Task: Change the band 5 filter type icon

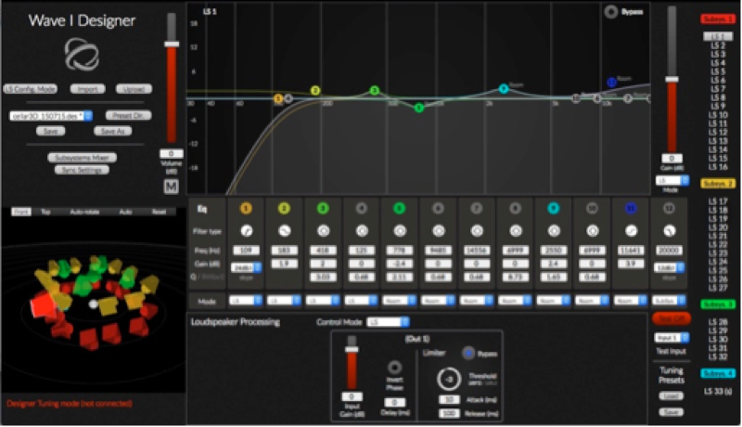Action: 400,231
